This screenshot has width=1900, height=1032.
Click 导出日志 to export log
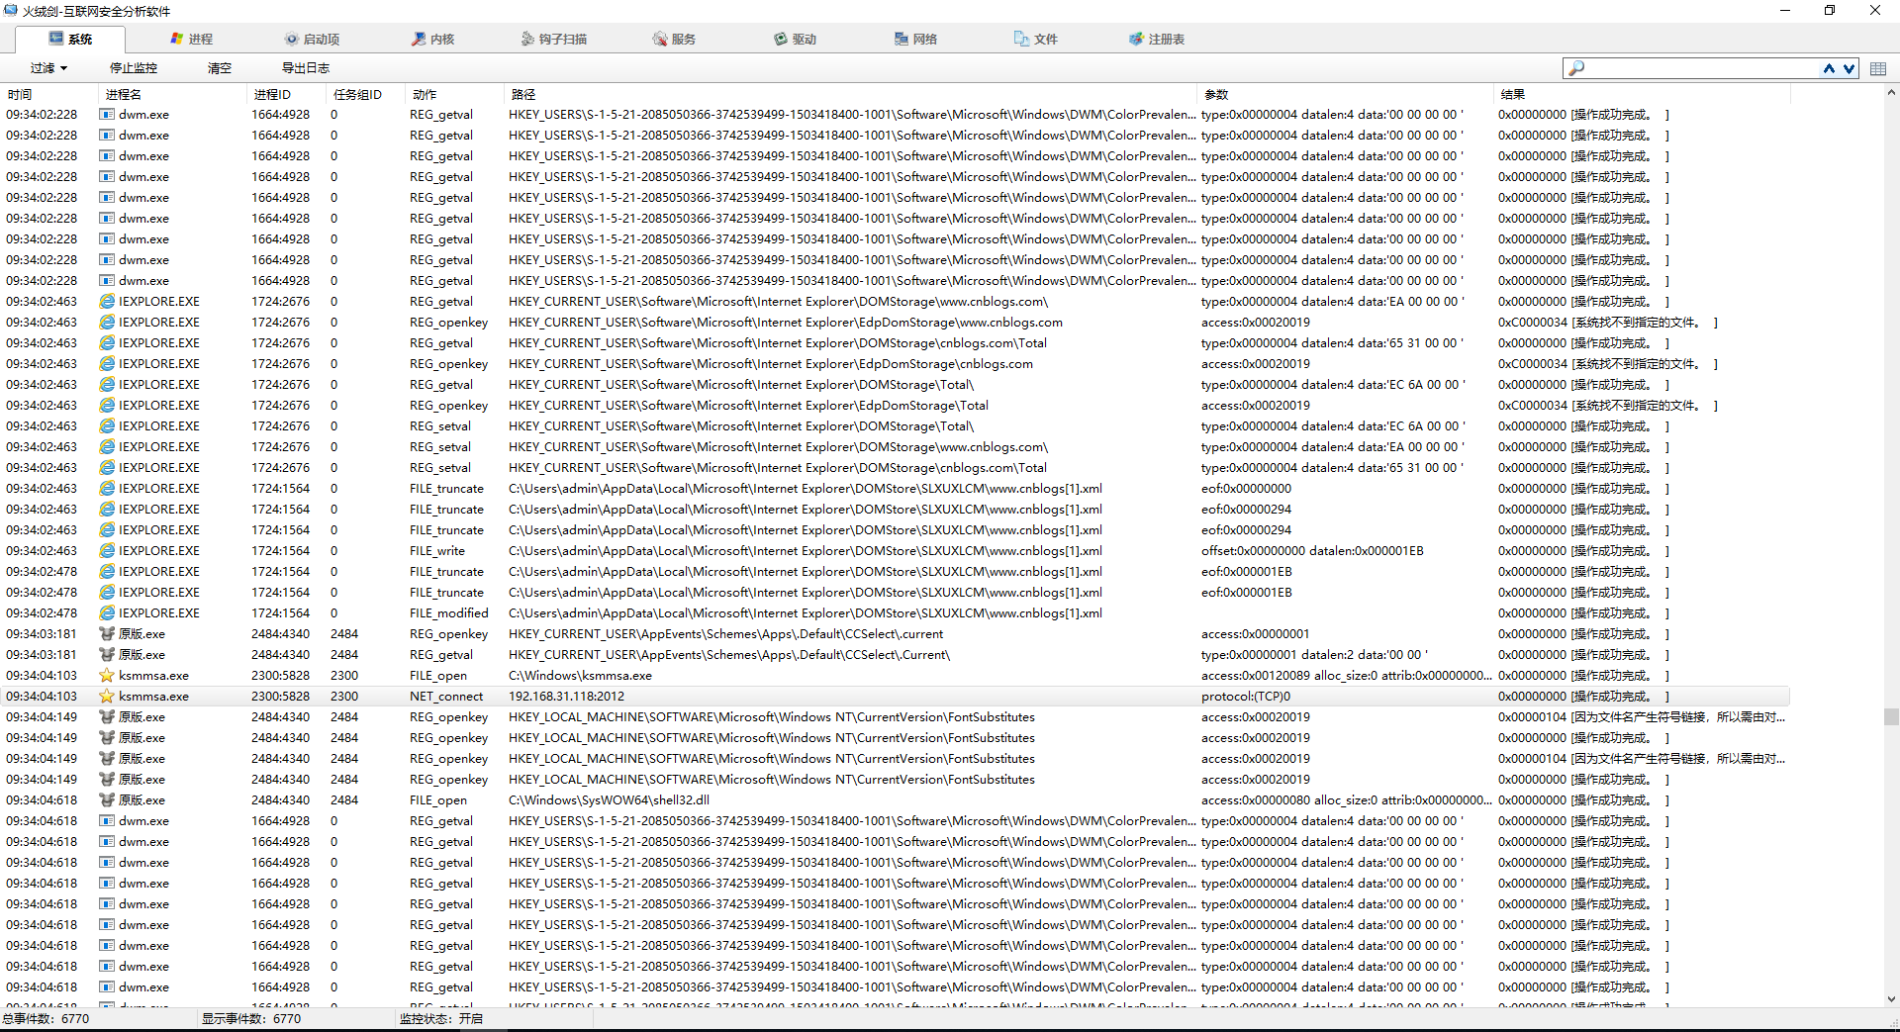click(x=306, y=68)
